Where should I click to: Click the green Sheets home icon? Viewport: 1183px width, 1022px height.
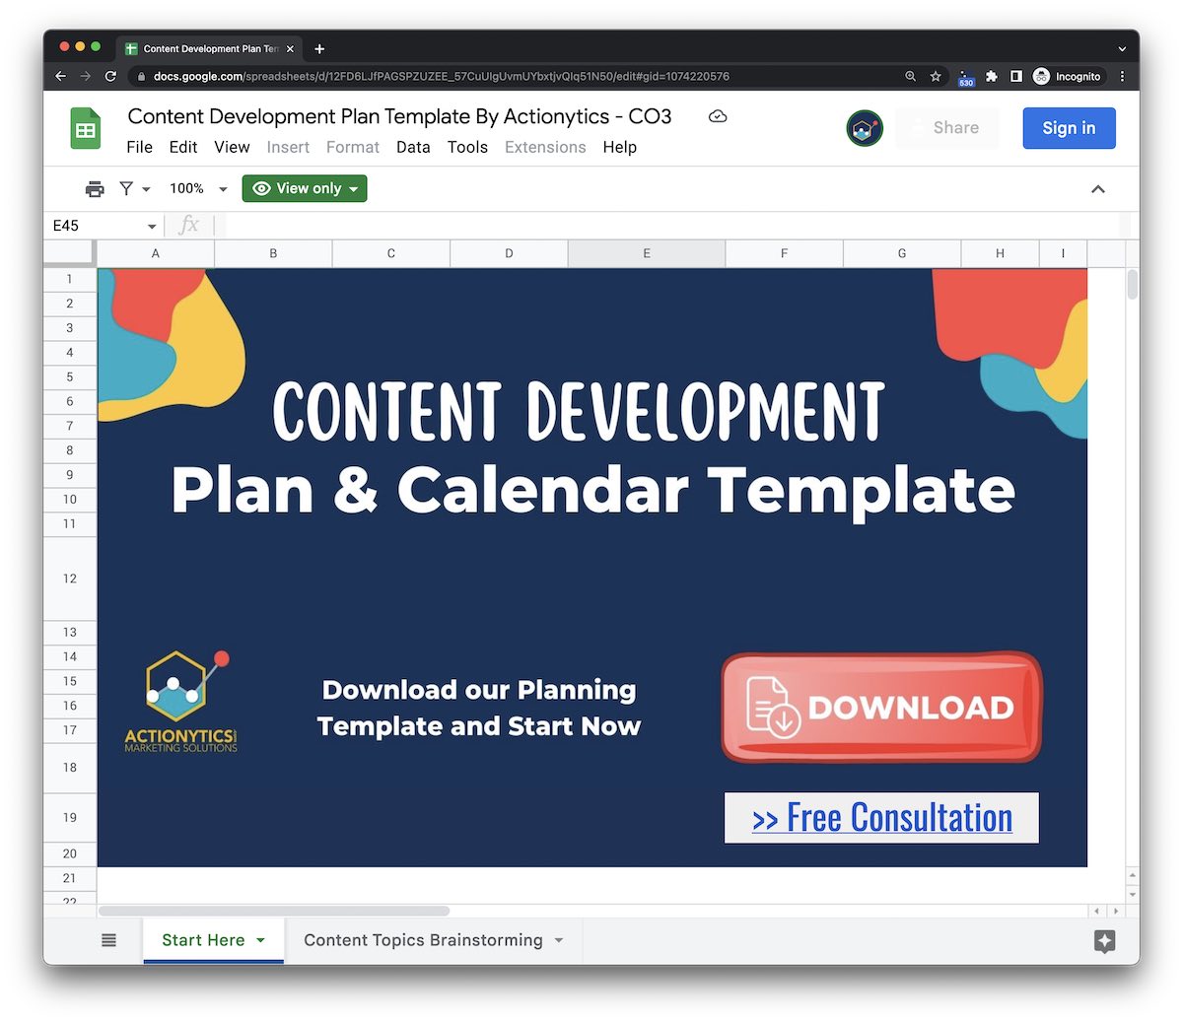[x=85, y=128]
